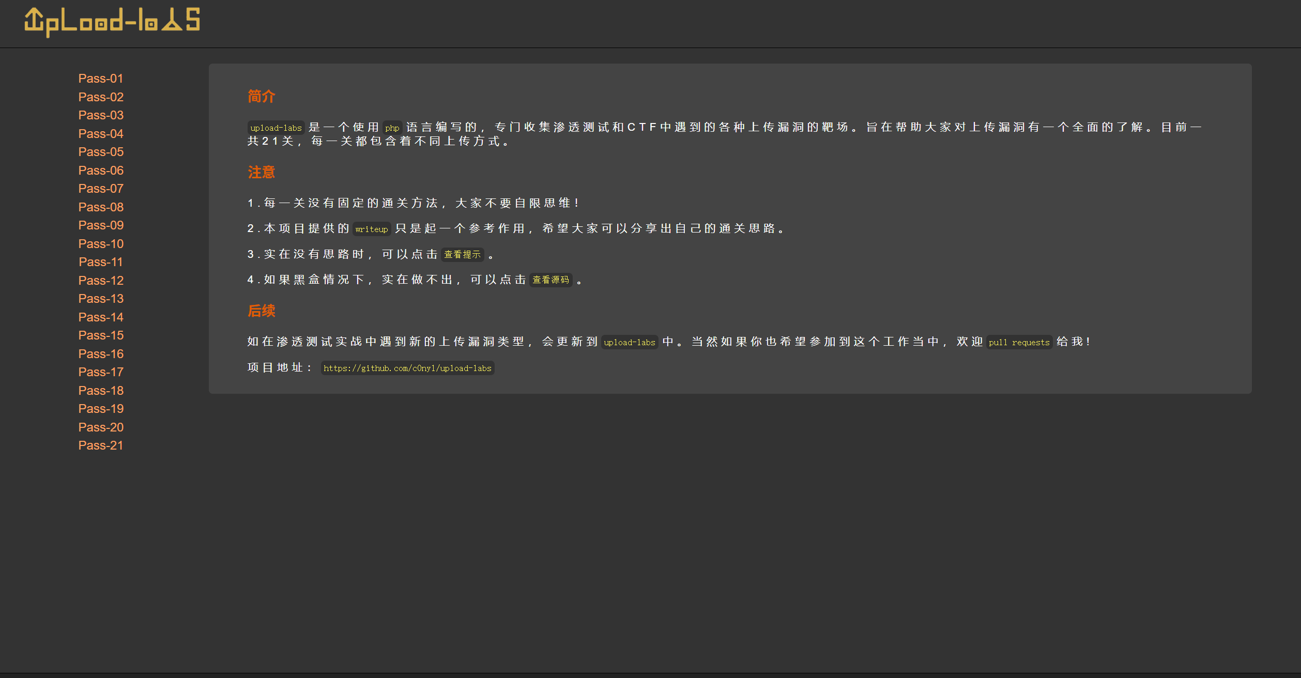Click the GitHub project URL
The image size is (1301, 678).
[x=407, y=368]
